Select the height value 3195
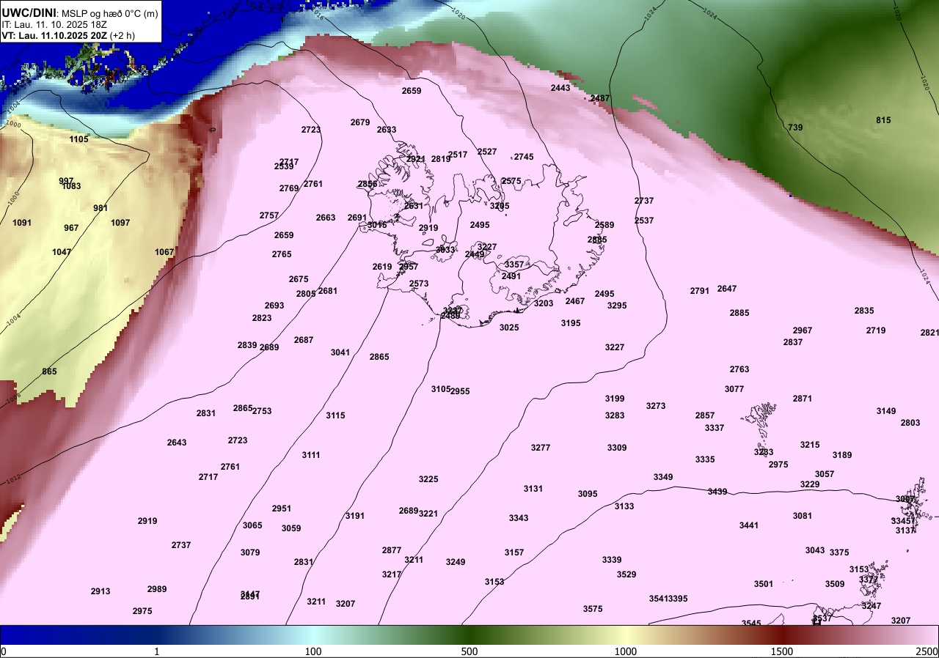939x658 pixels. click(x=571, y=323)
